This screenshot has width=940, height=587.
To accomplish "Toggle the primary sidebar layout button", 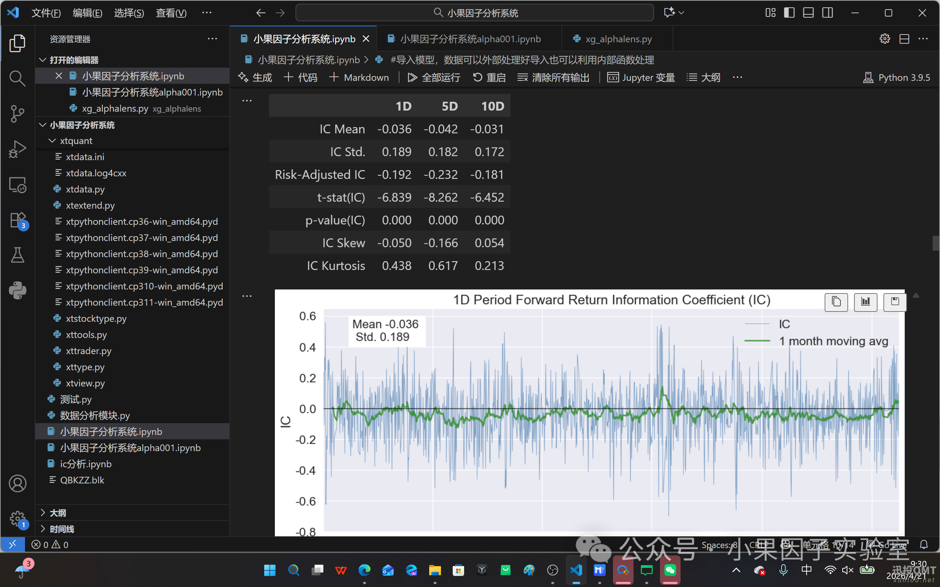I will coord(789,13).
